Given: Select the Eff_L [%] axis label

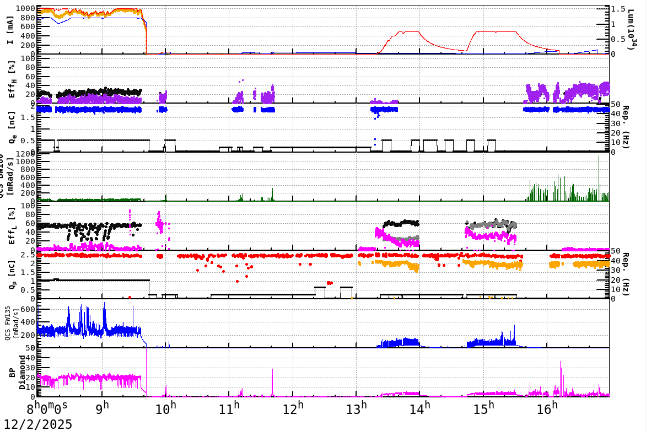Looking at the screenshot, I should [x=12, y=226].
